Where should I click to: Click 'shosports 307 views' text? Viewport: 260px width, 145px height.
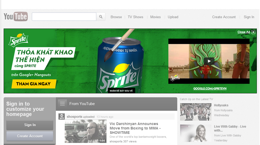coord(123,141)
